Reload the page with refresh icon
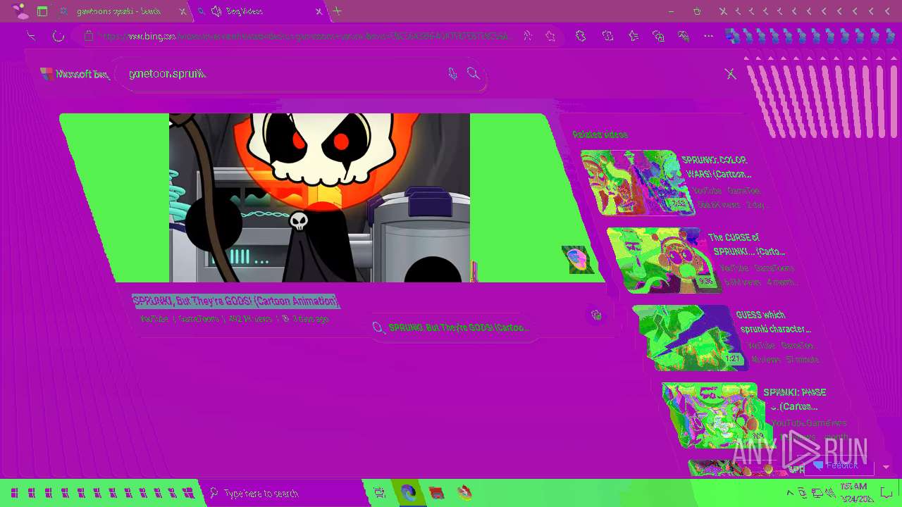 (58, 35)
